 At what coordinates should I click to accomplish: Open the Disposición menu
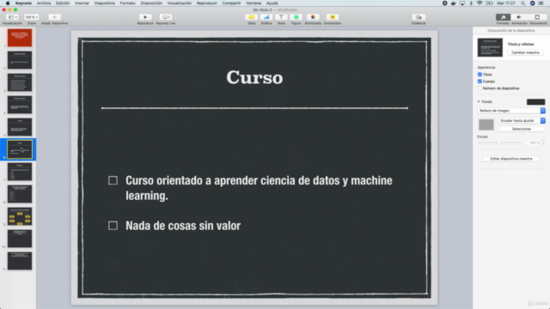pyautogui.click(x=151, y=3)
